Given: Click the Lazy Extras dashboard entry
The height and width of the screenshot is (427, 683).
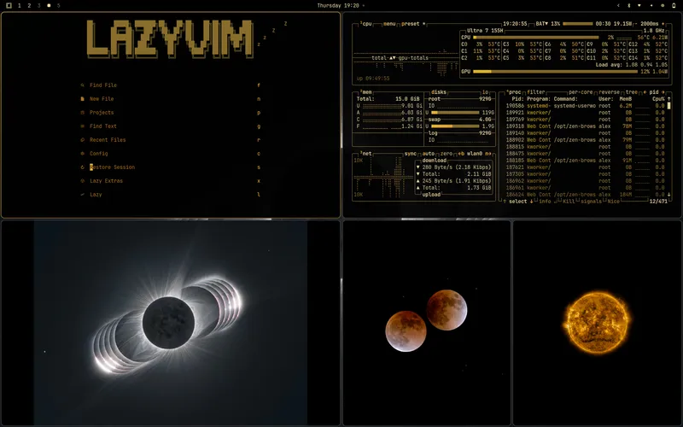Looking at the screenshot, I should coord(170,181).
